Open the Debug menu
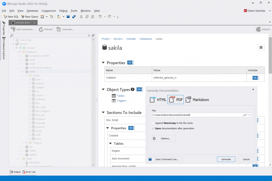The height and width of the screenshot is (181, 272). [x=63, y=11]
